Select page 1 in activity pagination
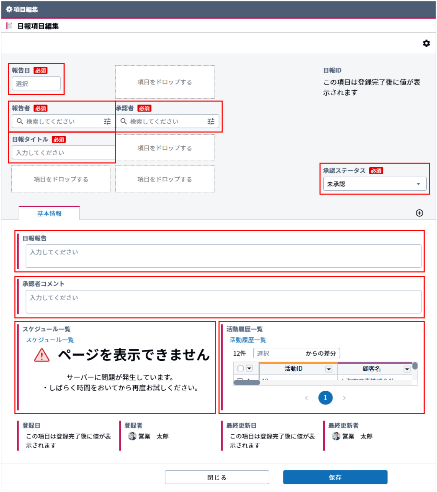The image size is (437, 492). pos(325,398)
